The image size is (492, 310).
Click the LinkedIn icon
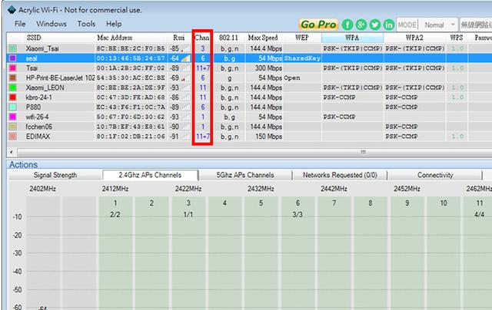(388, 25)
